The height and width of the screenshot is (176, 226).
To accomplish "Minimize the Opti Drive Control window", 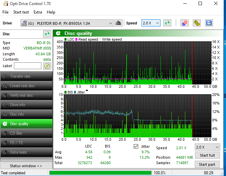I will (x=185, y=3).
